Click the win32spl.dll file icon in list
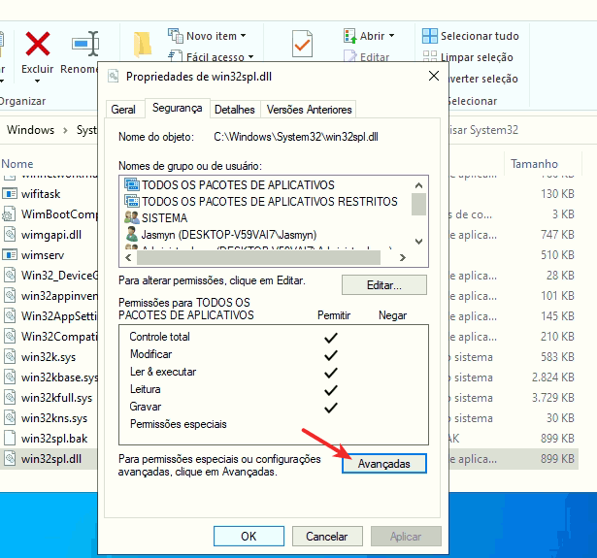Screen dimensions: 597x558 10,459
